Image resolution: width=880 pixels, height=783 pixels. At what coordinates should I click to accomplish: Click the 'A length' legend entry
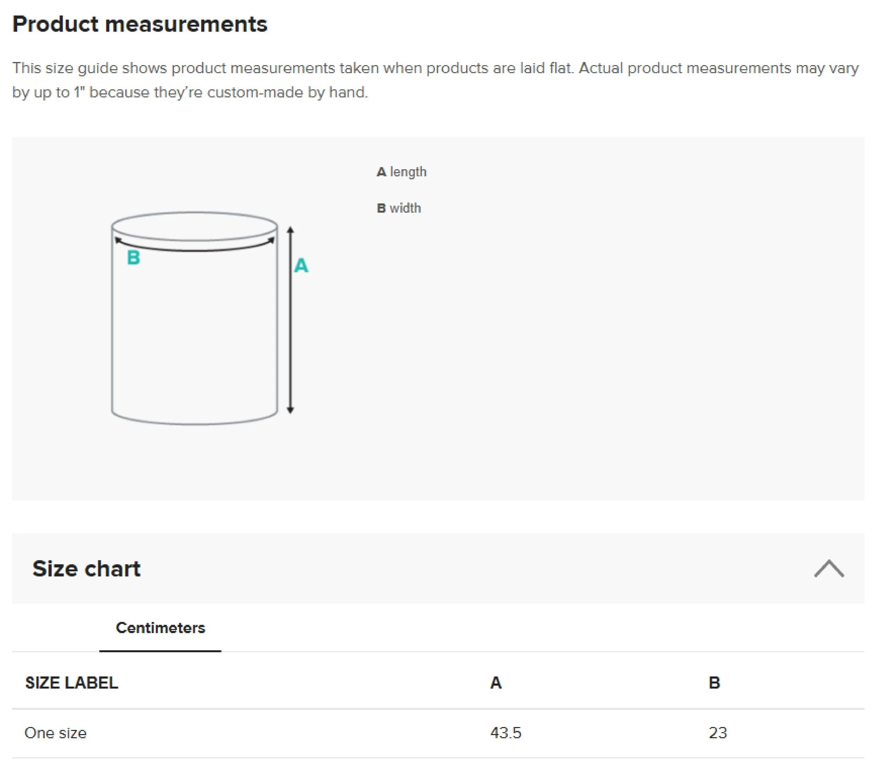click(x=401, y=172)
